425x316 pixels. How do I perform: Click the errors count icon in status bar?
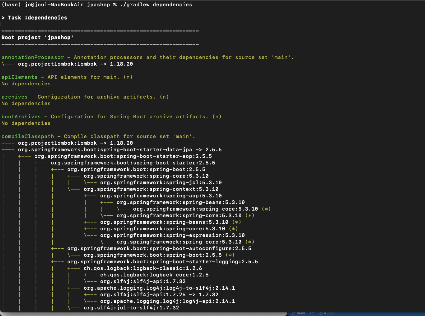point(321,313)
